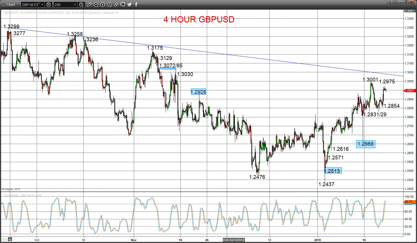Screen dimensions: 417x243
Task: Activate the playback arrow tool icon
Action: (102, 5)
